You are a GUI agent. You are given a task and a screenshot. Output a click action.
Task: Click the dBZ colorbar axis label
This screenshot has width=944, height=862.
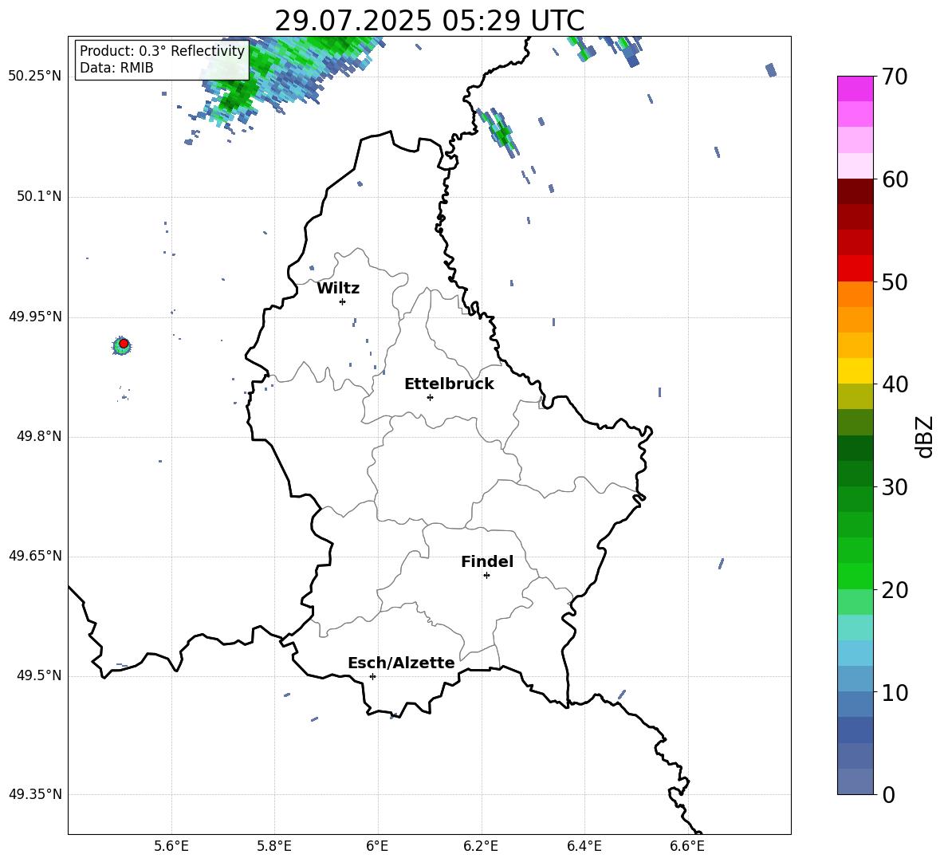[x=924, y=436]
